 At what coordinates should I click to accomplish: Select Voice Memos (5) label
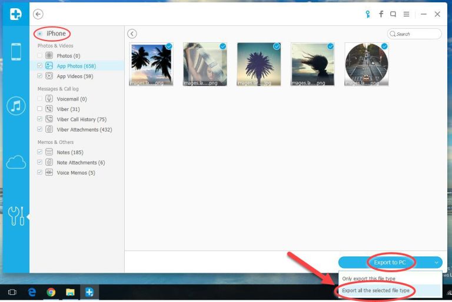76,173
